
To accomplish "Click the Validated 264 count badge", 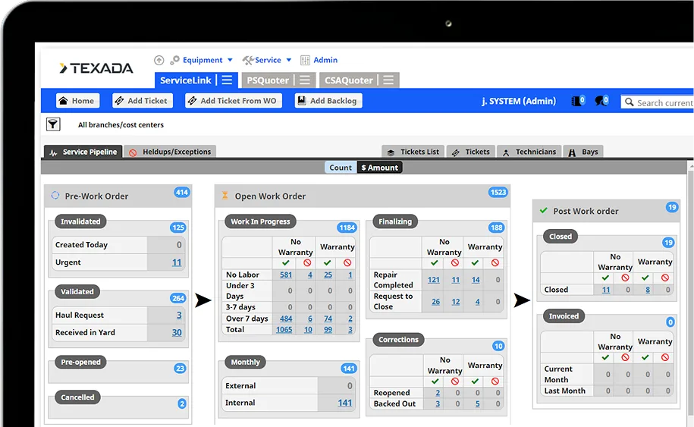I will [178, 298].
